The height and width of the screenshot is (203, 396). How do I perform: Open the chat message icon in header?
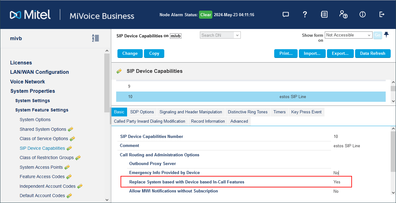click(285, 14)
